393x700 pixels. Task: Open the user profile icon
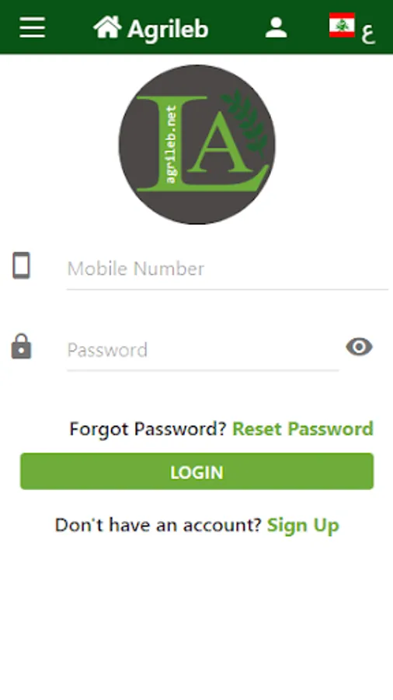click(276, 28)
